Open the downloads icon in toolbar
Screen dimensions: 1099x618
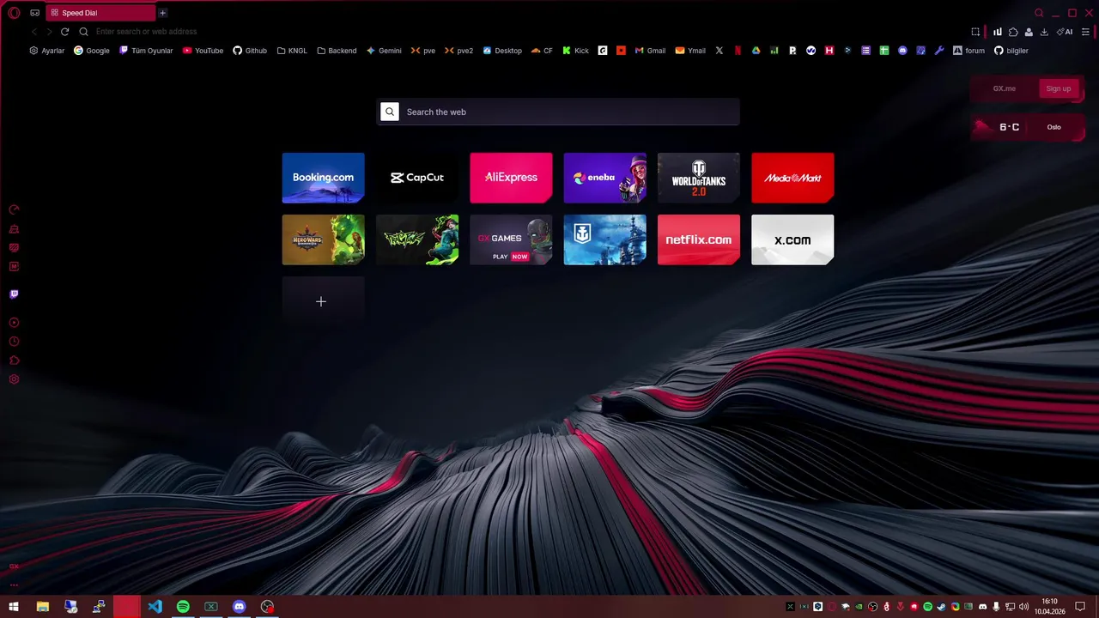pos(1044,32)
